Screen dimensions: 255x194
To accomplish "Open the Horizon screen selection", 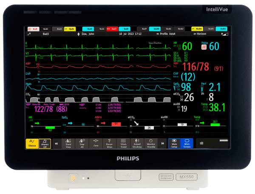I will pos(200,34).
